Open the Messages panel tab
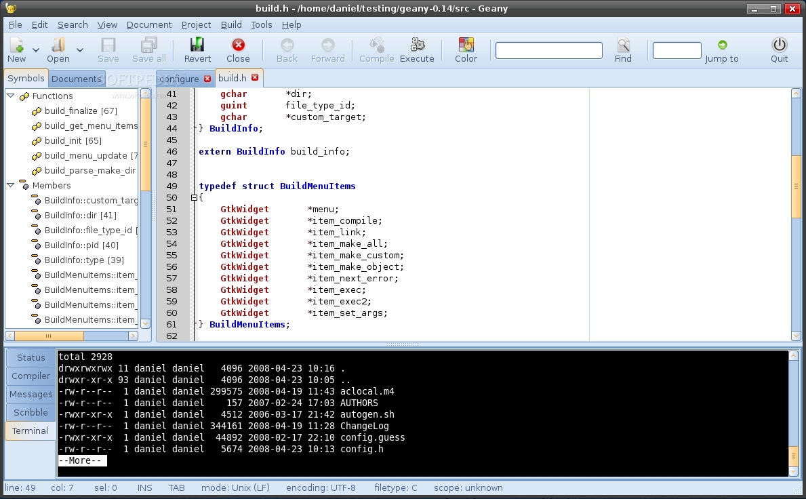This screenshot has height=499, width=806. click(31, 394)
